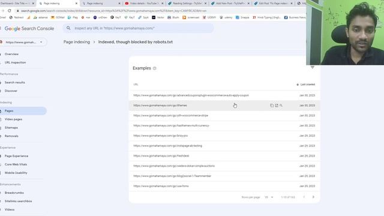Screen dimensions: 384x216
Task: Select the /go/brizy-pro URL row
Action: [224, 136]
